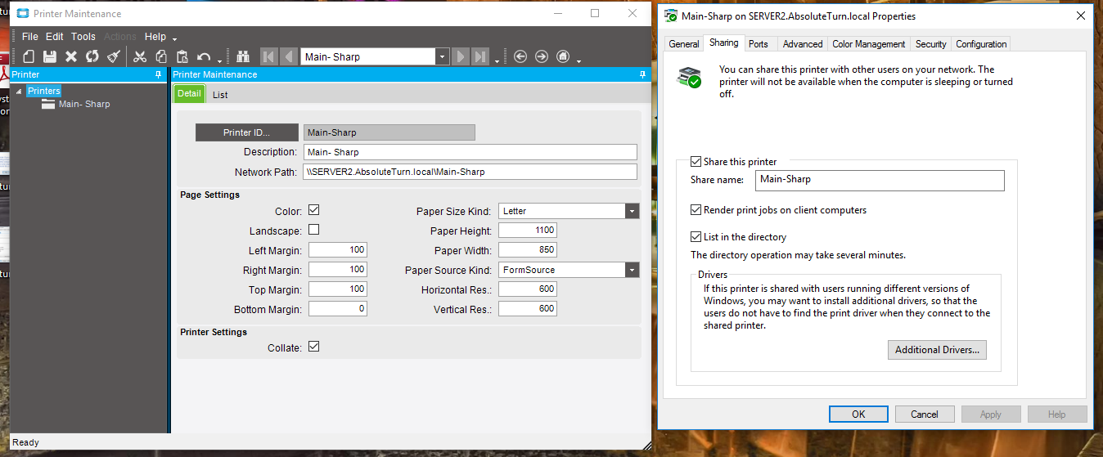Viewport: 1103px width, 457px height.
Task: Click the Printer ID button
Action: 246,132
